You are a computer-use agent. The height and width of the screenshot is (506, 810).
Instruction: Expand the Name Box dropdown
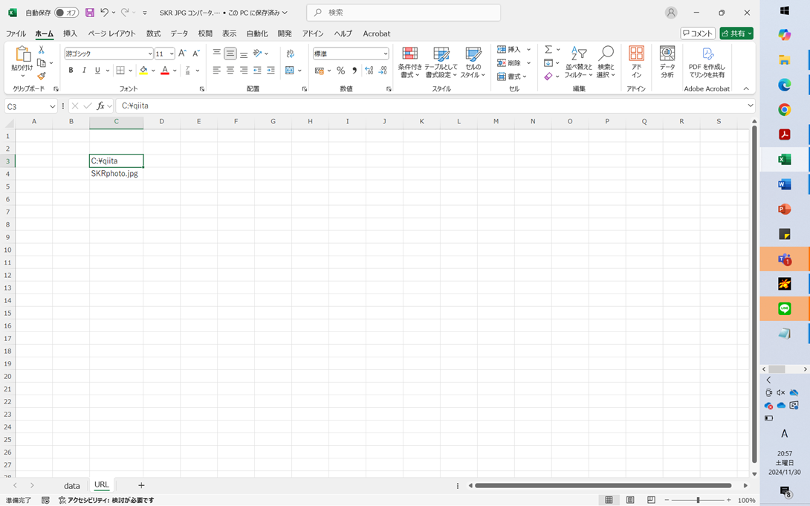[x=52, y=106]
